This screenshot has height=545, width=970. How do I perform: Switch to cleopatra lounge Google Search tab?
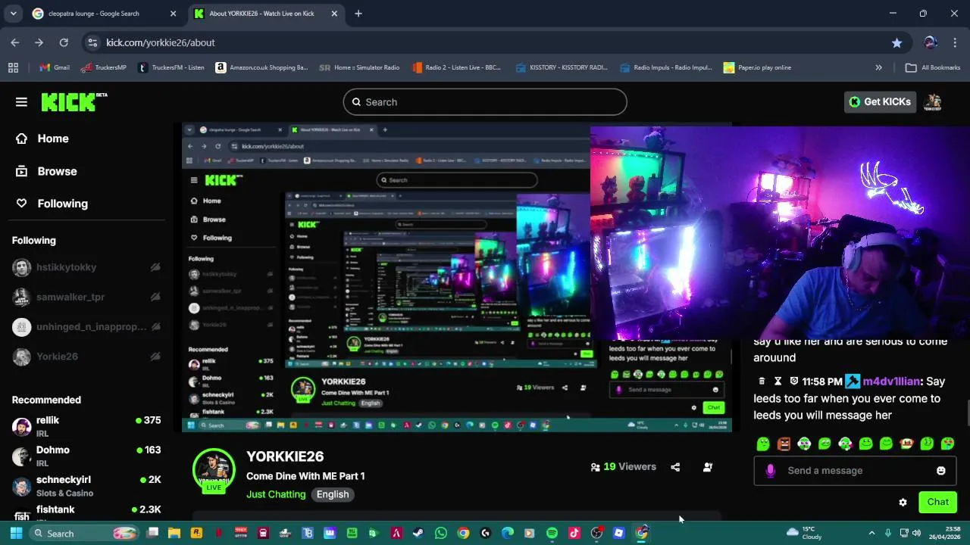click(x=104, y=14)
